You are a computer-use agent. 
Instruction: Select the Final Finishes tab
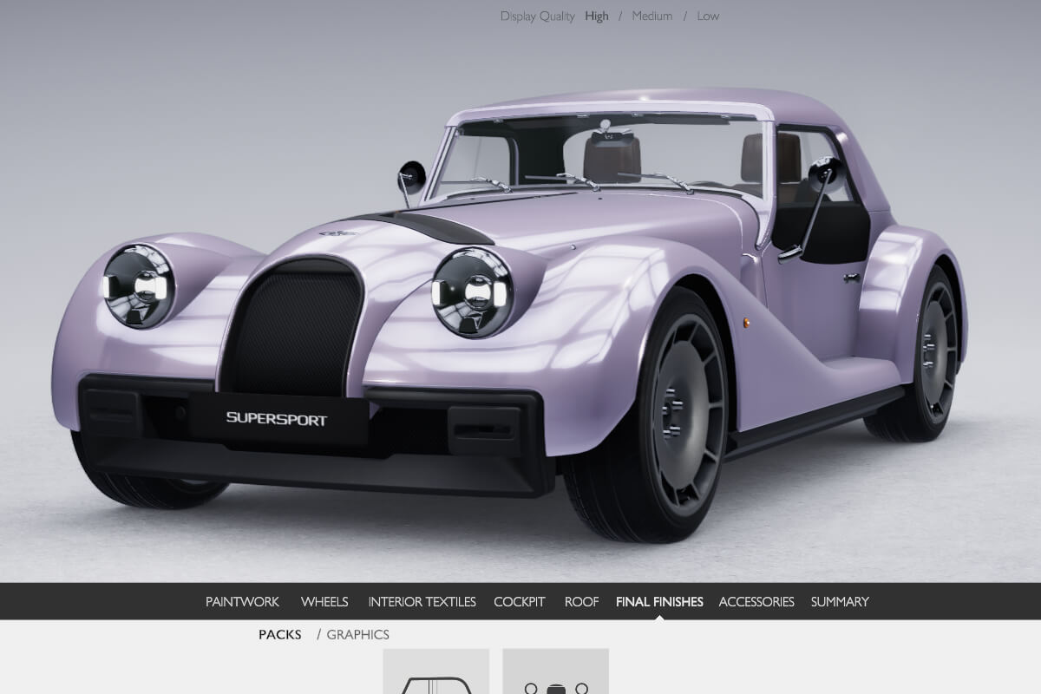(x=659, y=601)
